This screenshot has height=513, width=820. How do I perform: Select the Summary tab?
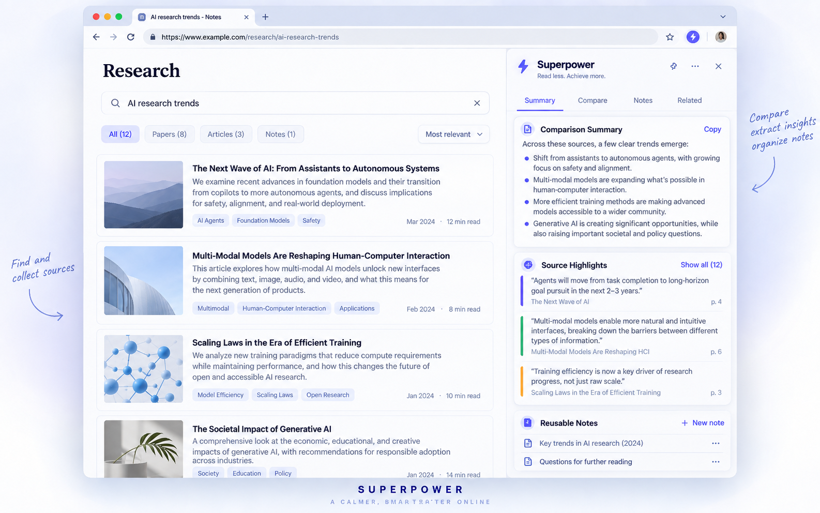tap(540, 100)
